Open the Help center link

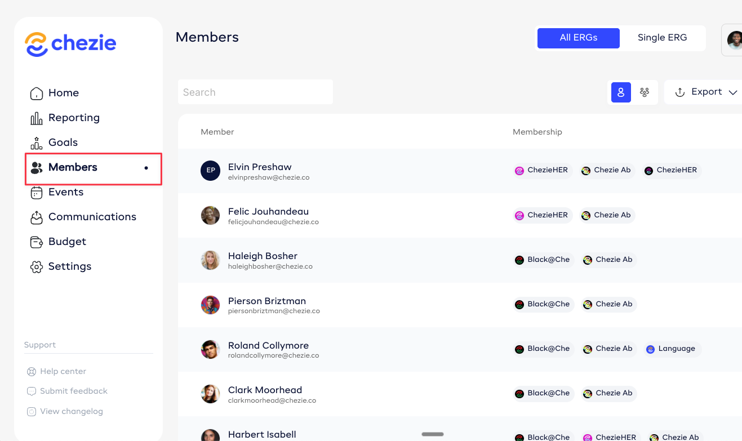click(63, 372)
